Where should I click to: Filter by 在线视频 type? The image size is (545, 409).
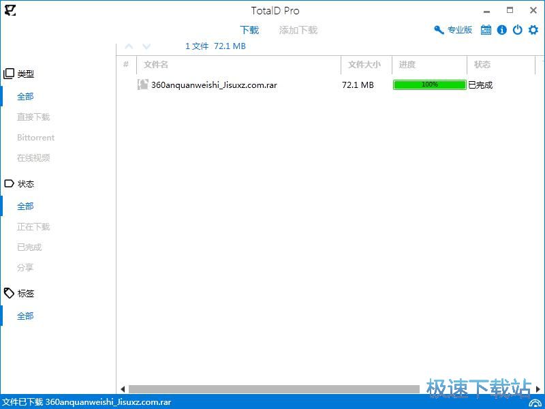tap(33, 158)
